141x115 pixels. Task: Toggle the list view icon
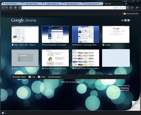tap(125, 20)
